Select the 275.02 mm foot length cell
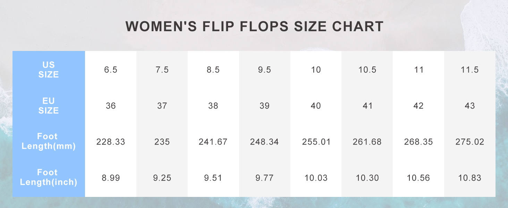 tap(469, 142)
